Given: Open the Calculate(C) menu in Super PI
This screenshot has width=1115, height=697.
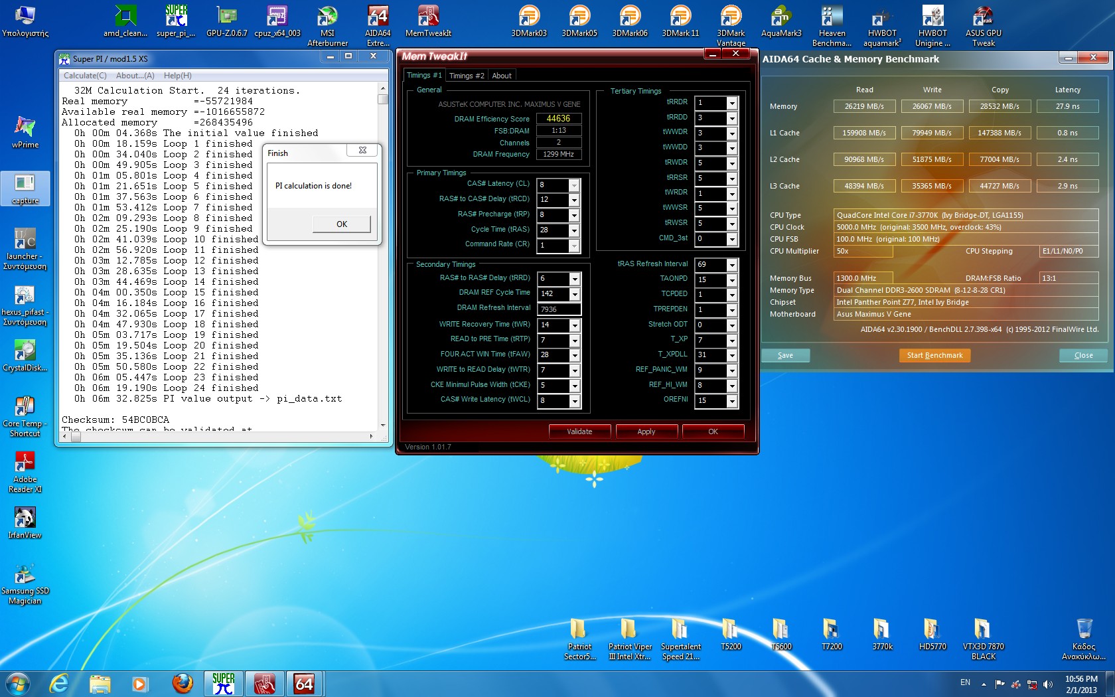Looking at the screenshot, I should (85, 76).
